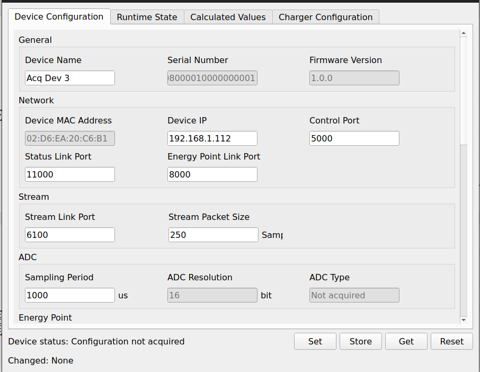480x372 pixels.
Task: Edit the Stream Link Port field
Action: point(70,235)
